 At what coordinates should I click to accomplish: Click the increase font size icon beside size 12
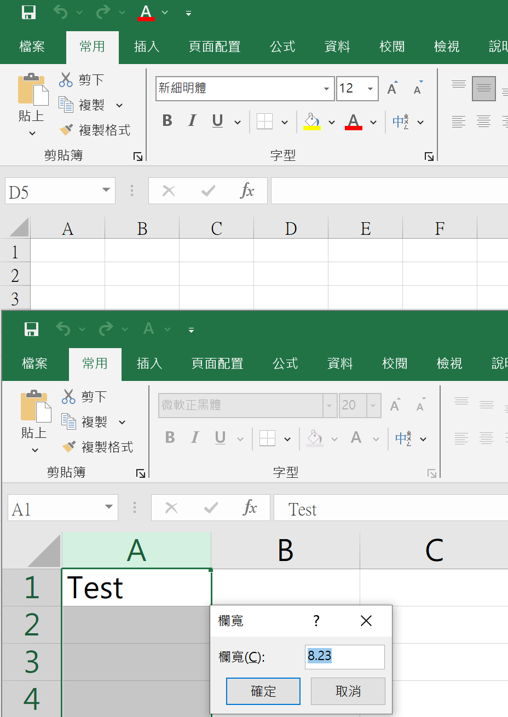pos(392,89)
